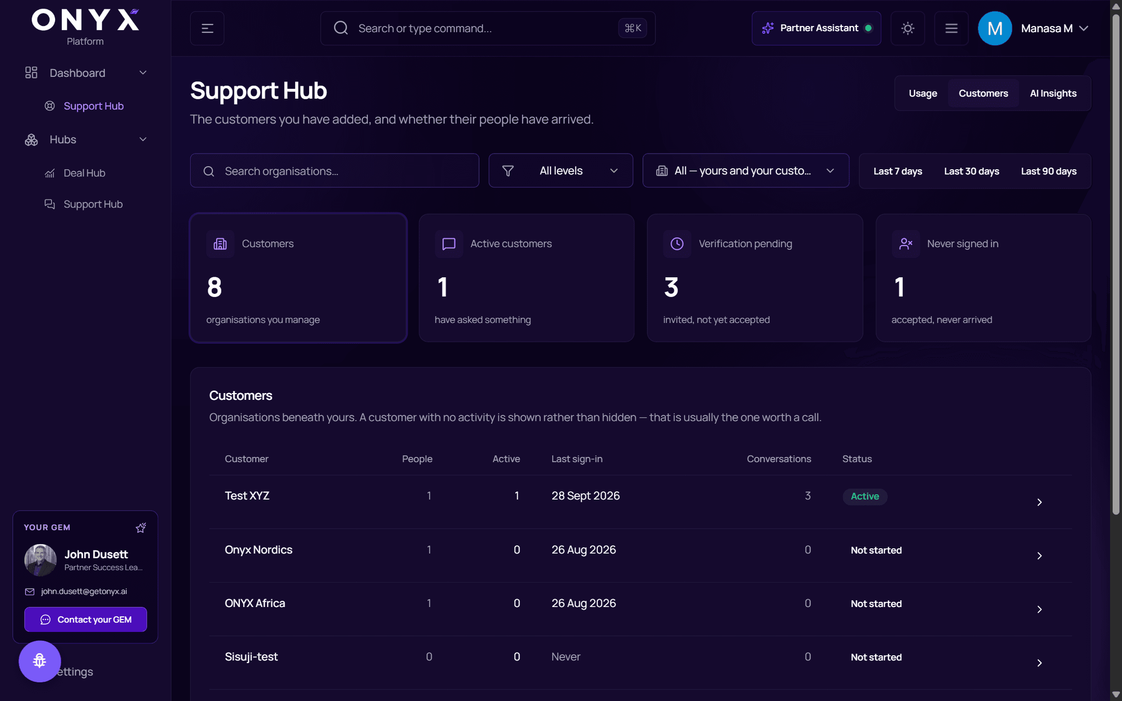
Task: Collapse the Dashboard section chevron
Action: click(143, 73)
